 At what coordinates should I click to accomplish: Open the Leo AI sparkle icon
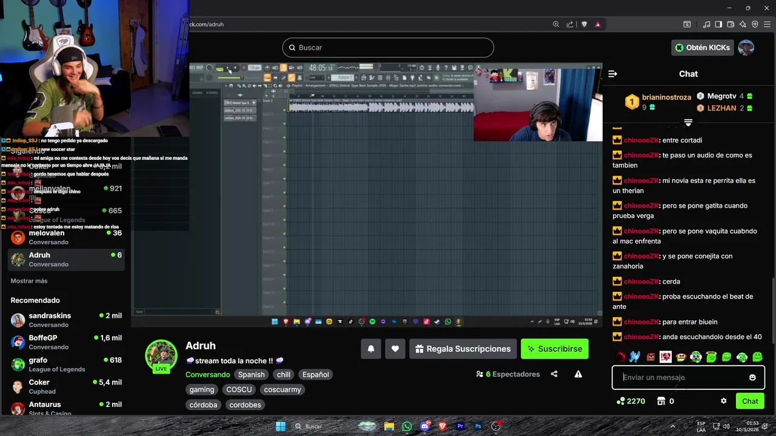point(743,24)
